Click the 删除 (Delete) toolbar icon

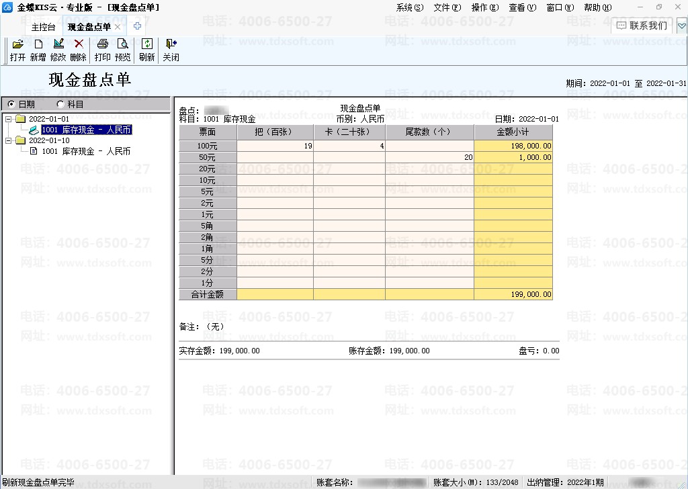79,44
